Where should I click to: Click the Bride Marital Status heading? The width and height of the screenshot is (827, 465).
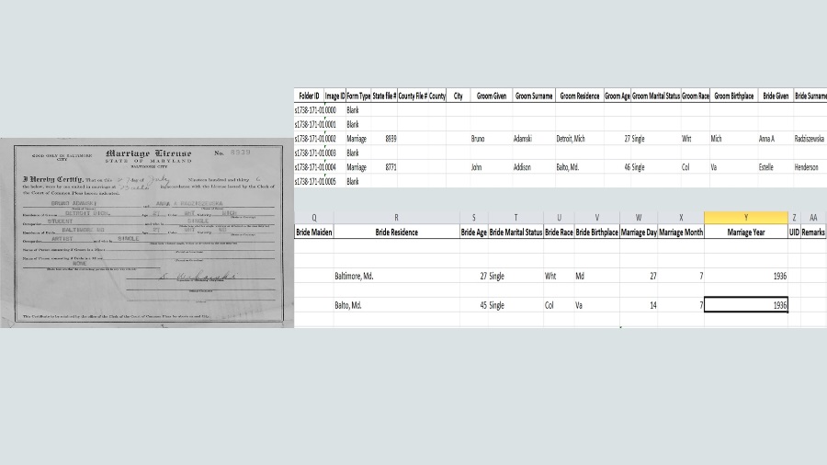(x=515, y=232)
